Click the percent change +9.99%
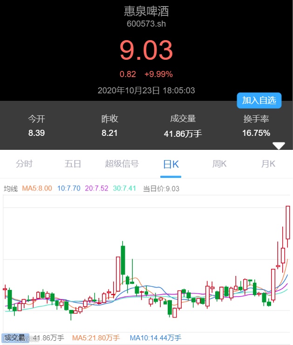The width and height of the screenshot is (293, 345). pyautogui.click(x=158, y=74)
